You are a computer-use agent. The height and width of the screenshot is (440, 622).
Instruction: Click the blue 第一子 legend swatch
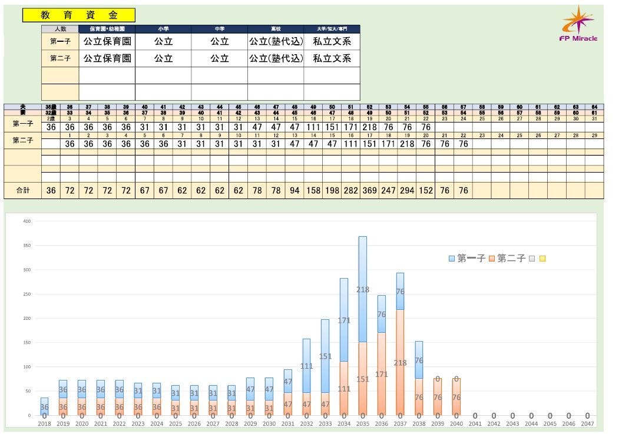pyautogui.click(x=451, y=259)
